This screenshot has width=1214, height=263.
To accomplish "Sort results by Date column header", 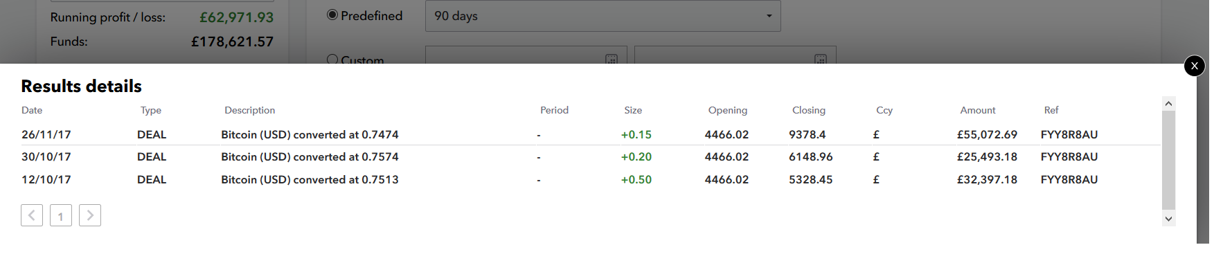I will click(x=32, y=110).
